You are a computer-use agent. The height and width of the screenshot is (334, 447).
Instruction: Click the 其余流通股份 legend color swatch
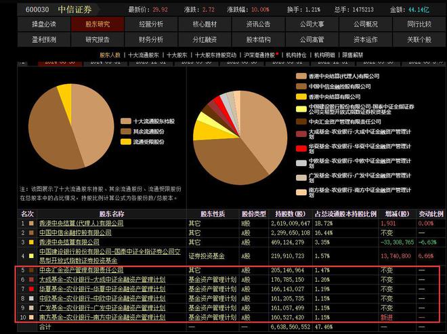[x=126, y=131]
